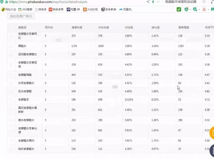The height and width of the screenshot is (159, 214).
Task: Open the dropdown arrow beside the translate icon
Action: (x=199, y=10)
